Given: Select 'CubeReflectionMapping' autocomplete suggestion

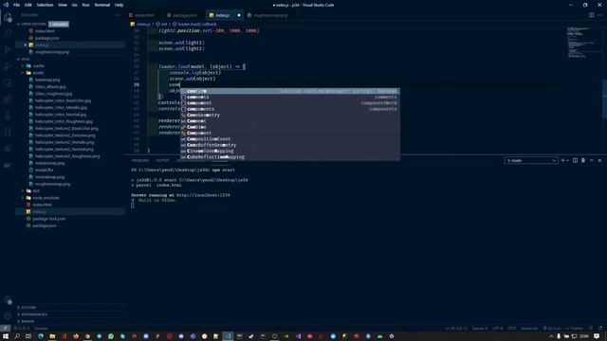Looking at the screenshot, I should (289, 157).
